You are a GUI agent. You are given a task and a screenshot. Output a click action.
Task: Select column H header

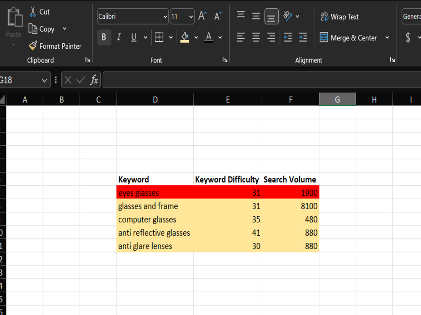point(374,100)
